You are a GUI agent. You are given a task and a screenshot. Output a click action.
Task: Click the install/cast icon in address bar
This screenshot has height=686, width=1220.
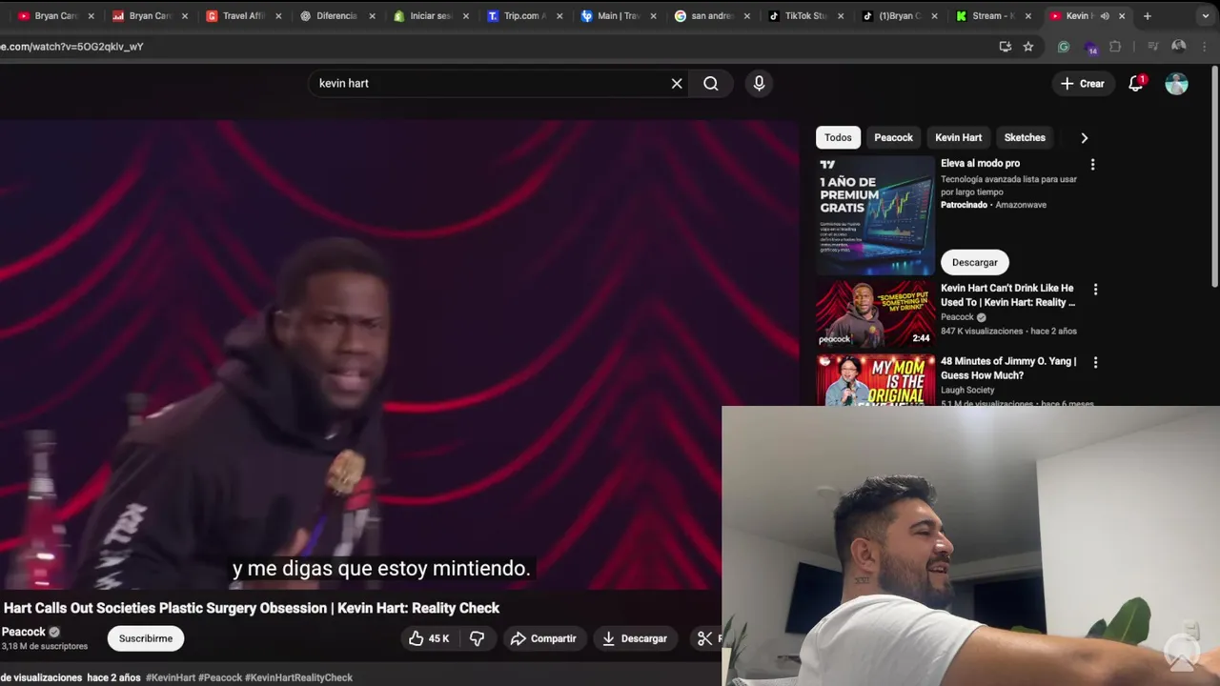[1005, 46]
